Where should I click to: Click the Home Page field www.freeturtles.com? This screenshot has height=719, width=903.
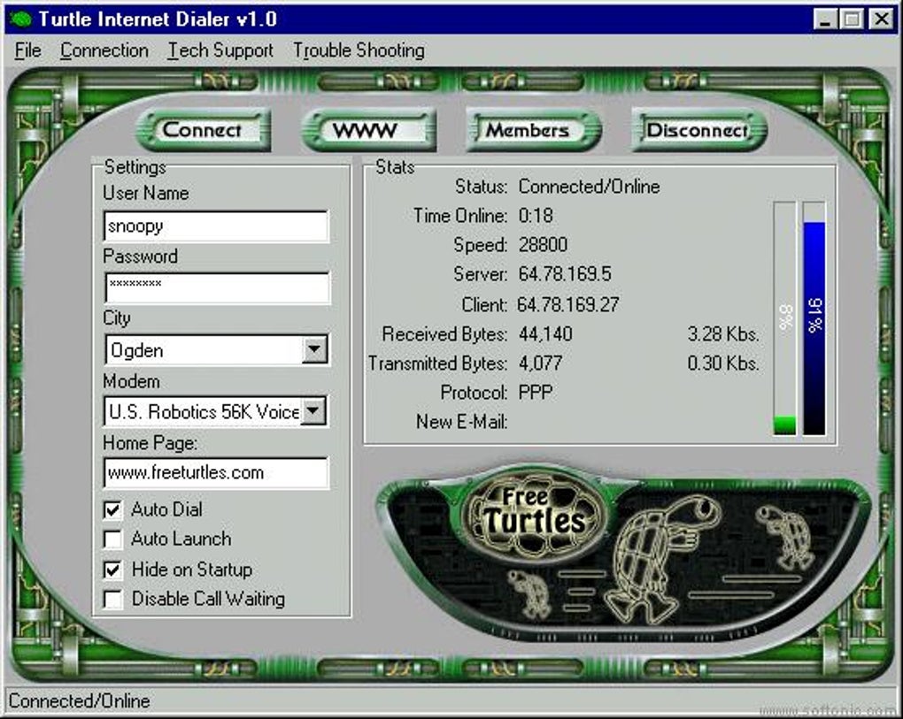216,473
